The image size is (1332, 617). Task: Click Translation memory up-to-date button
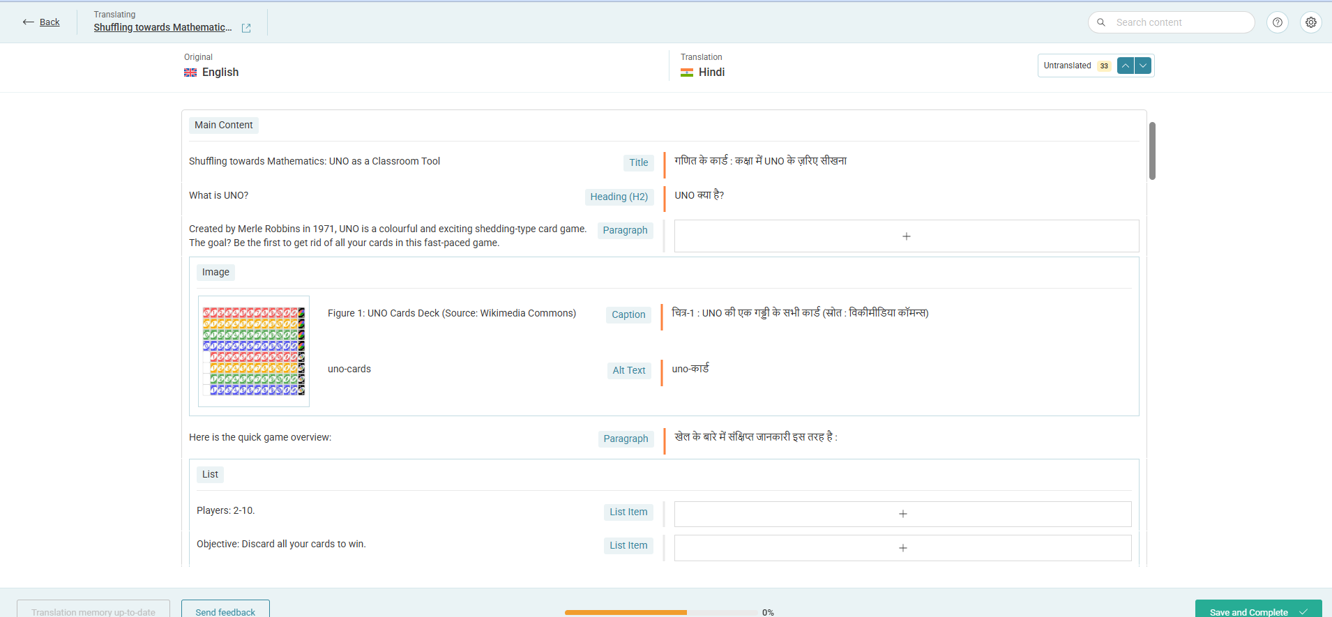(x=93, y=609)
